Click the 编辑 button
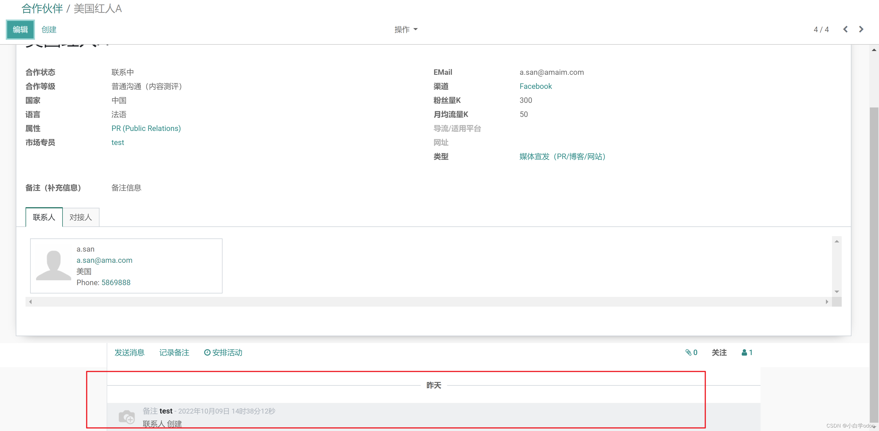This screenshot has width=879, height=431. (20, 29)
